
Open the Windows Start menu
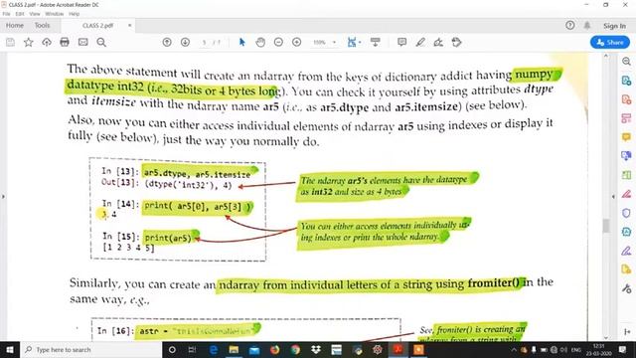pyautogui.click(x=10, y=349)
